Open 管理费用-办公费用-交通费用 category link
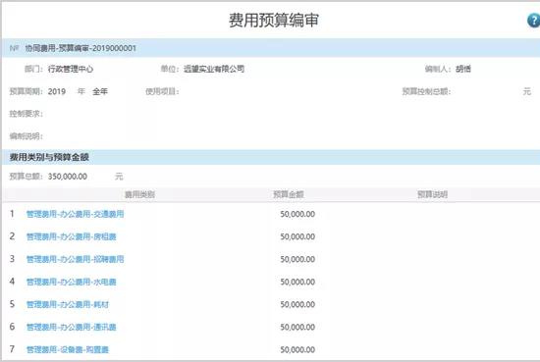The image size is (540, 362). coord(75,214)
